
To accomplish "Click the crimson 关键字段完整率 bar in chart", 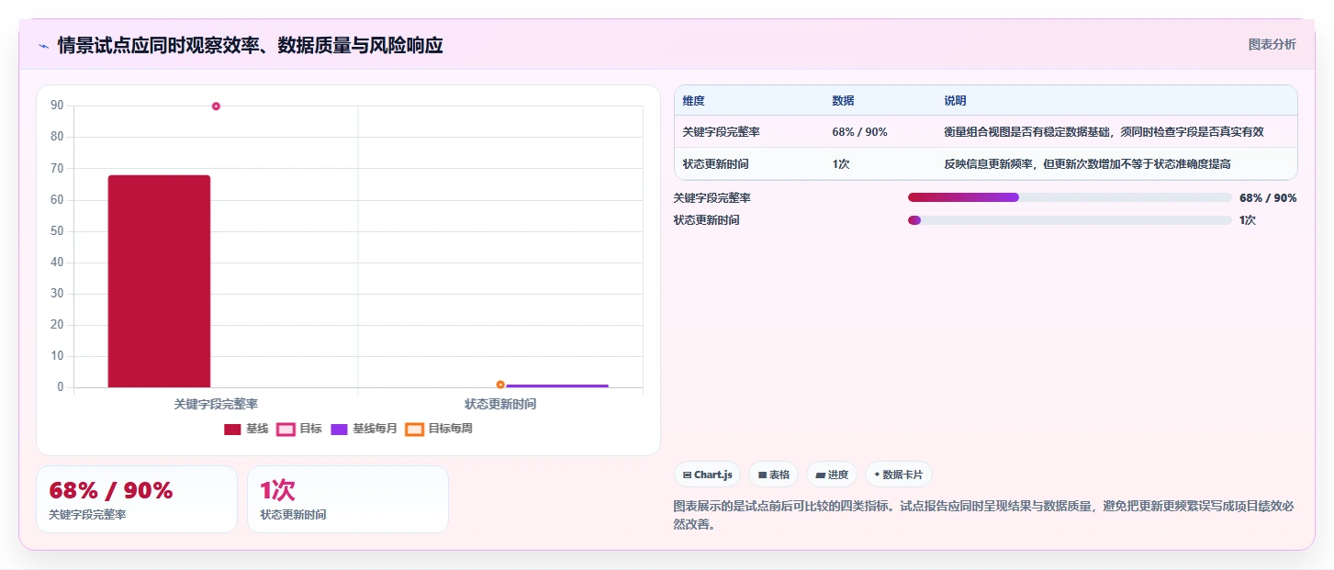I will (x=159, y=281).
